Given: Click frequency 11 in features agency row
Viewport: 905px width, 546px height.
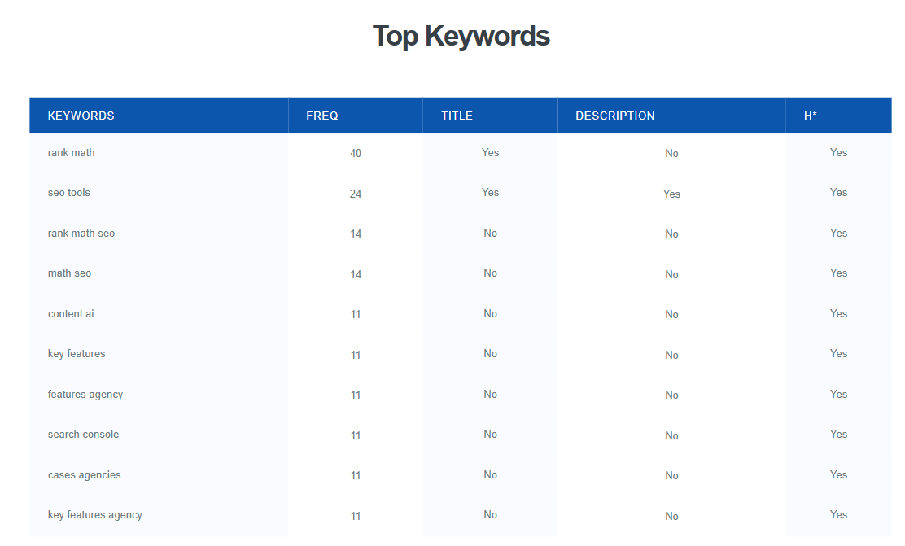Looking at the screenshot, I should [356, 395].
